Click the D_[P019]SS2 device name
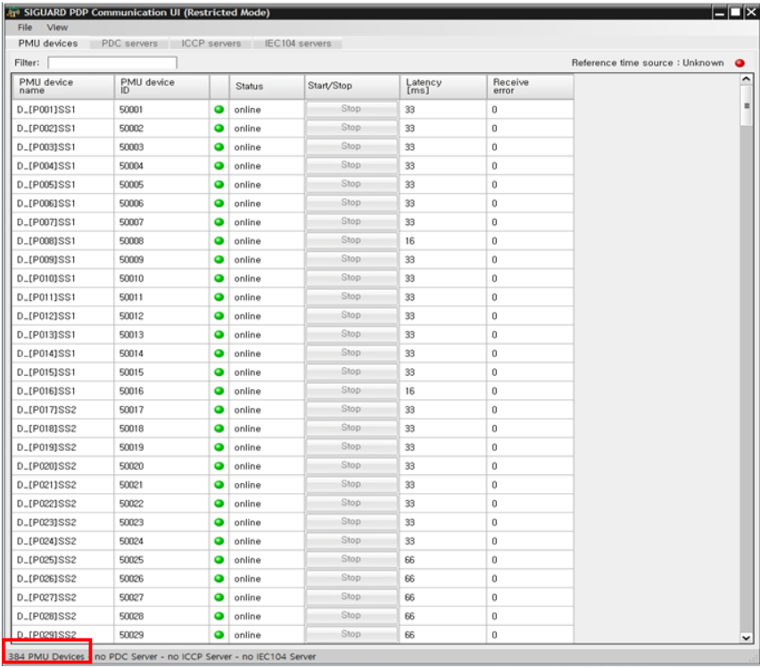Screen dimensions: 760x667 46,447
